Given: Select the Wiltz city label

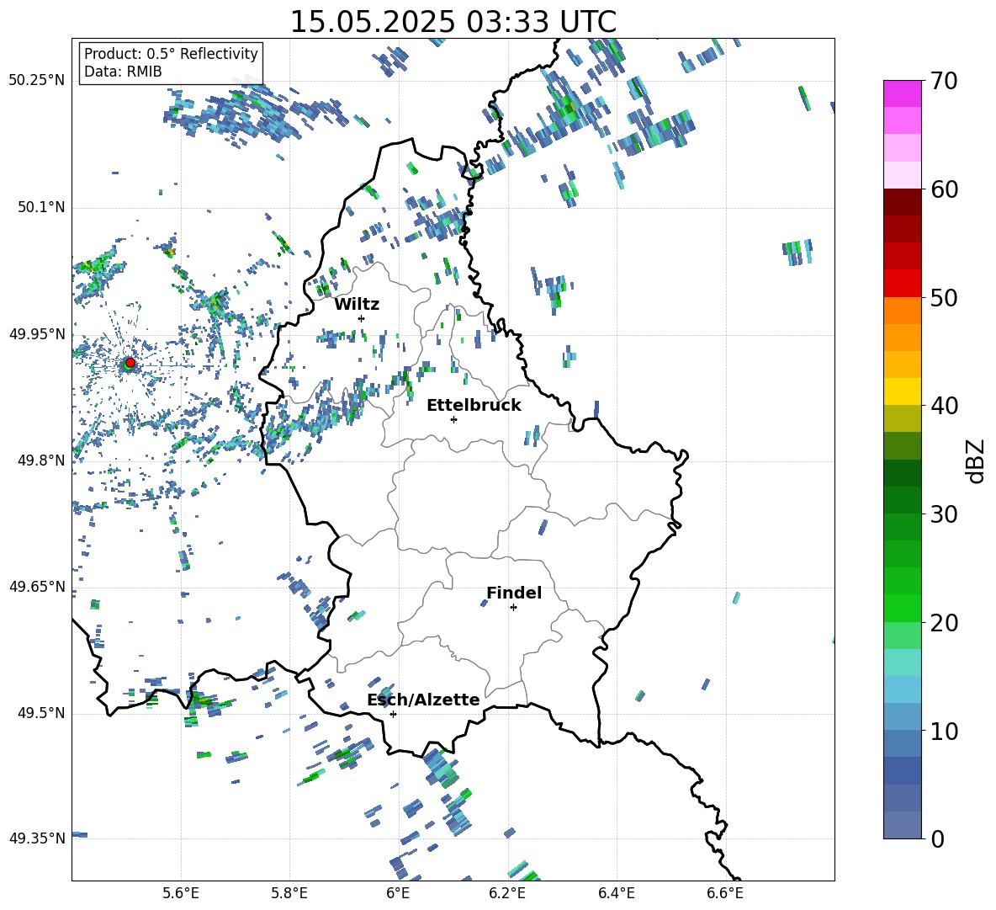Looking at the screenshot, I should click(357, 305).
